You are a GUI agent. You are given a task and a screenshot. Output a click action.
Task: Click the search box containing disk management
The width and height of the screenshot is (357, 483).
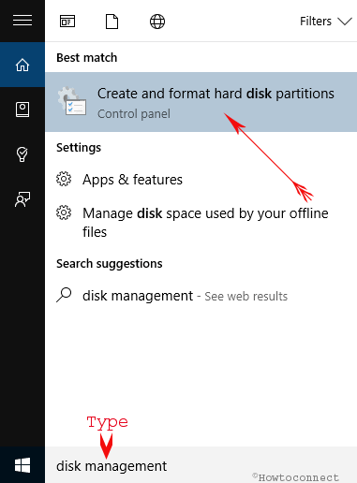point(201,466)
